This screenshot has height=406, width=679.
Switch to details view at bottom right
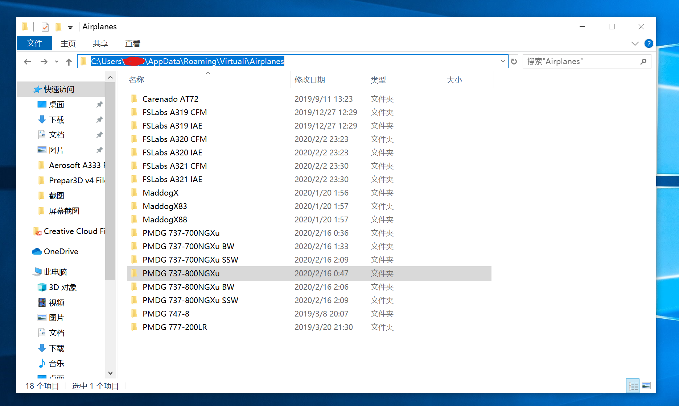pyautogui.click(x=633, y=385)
